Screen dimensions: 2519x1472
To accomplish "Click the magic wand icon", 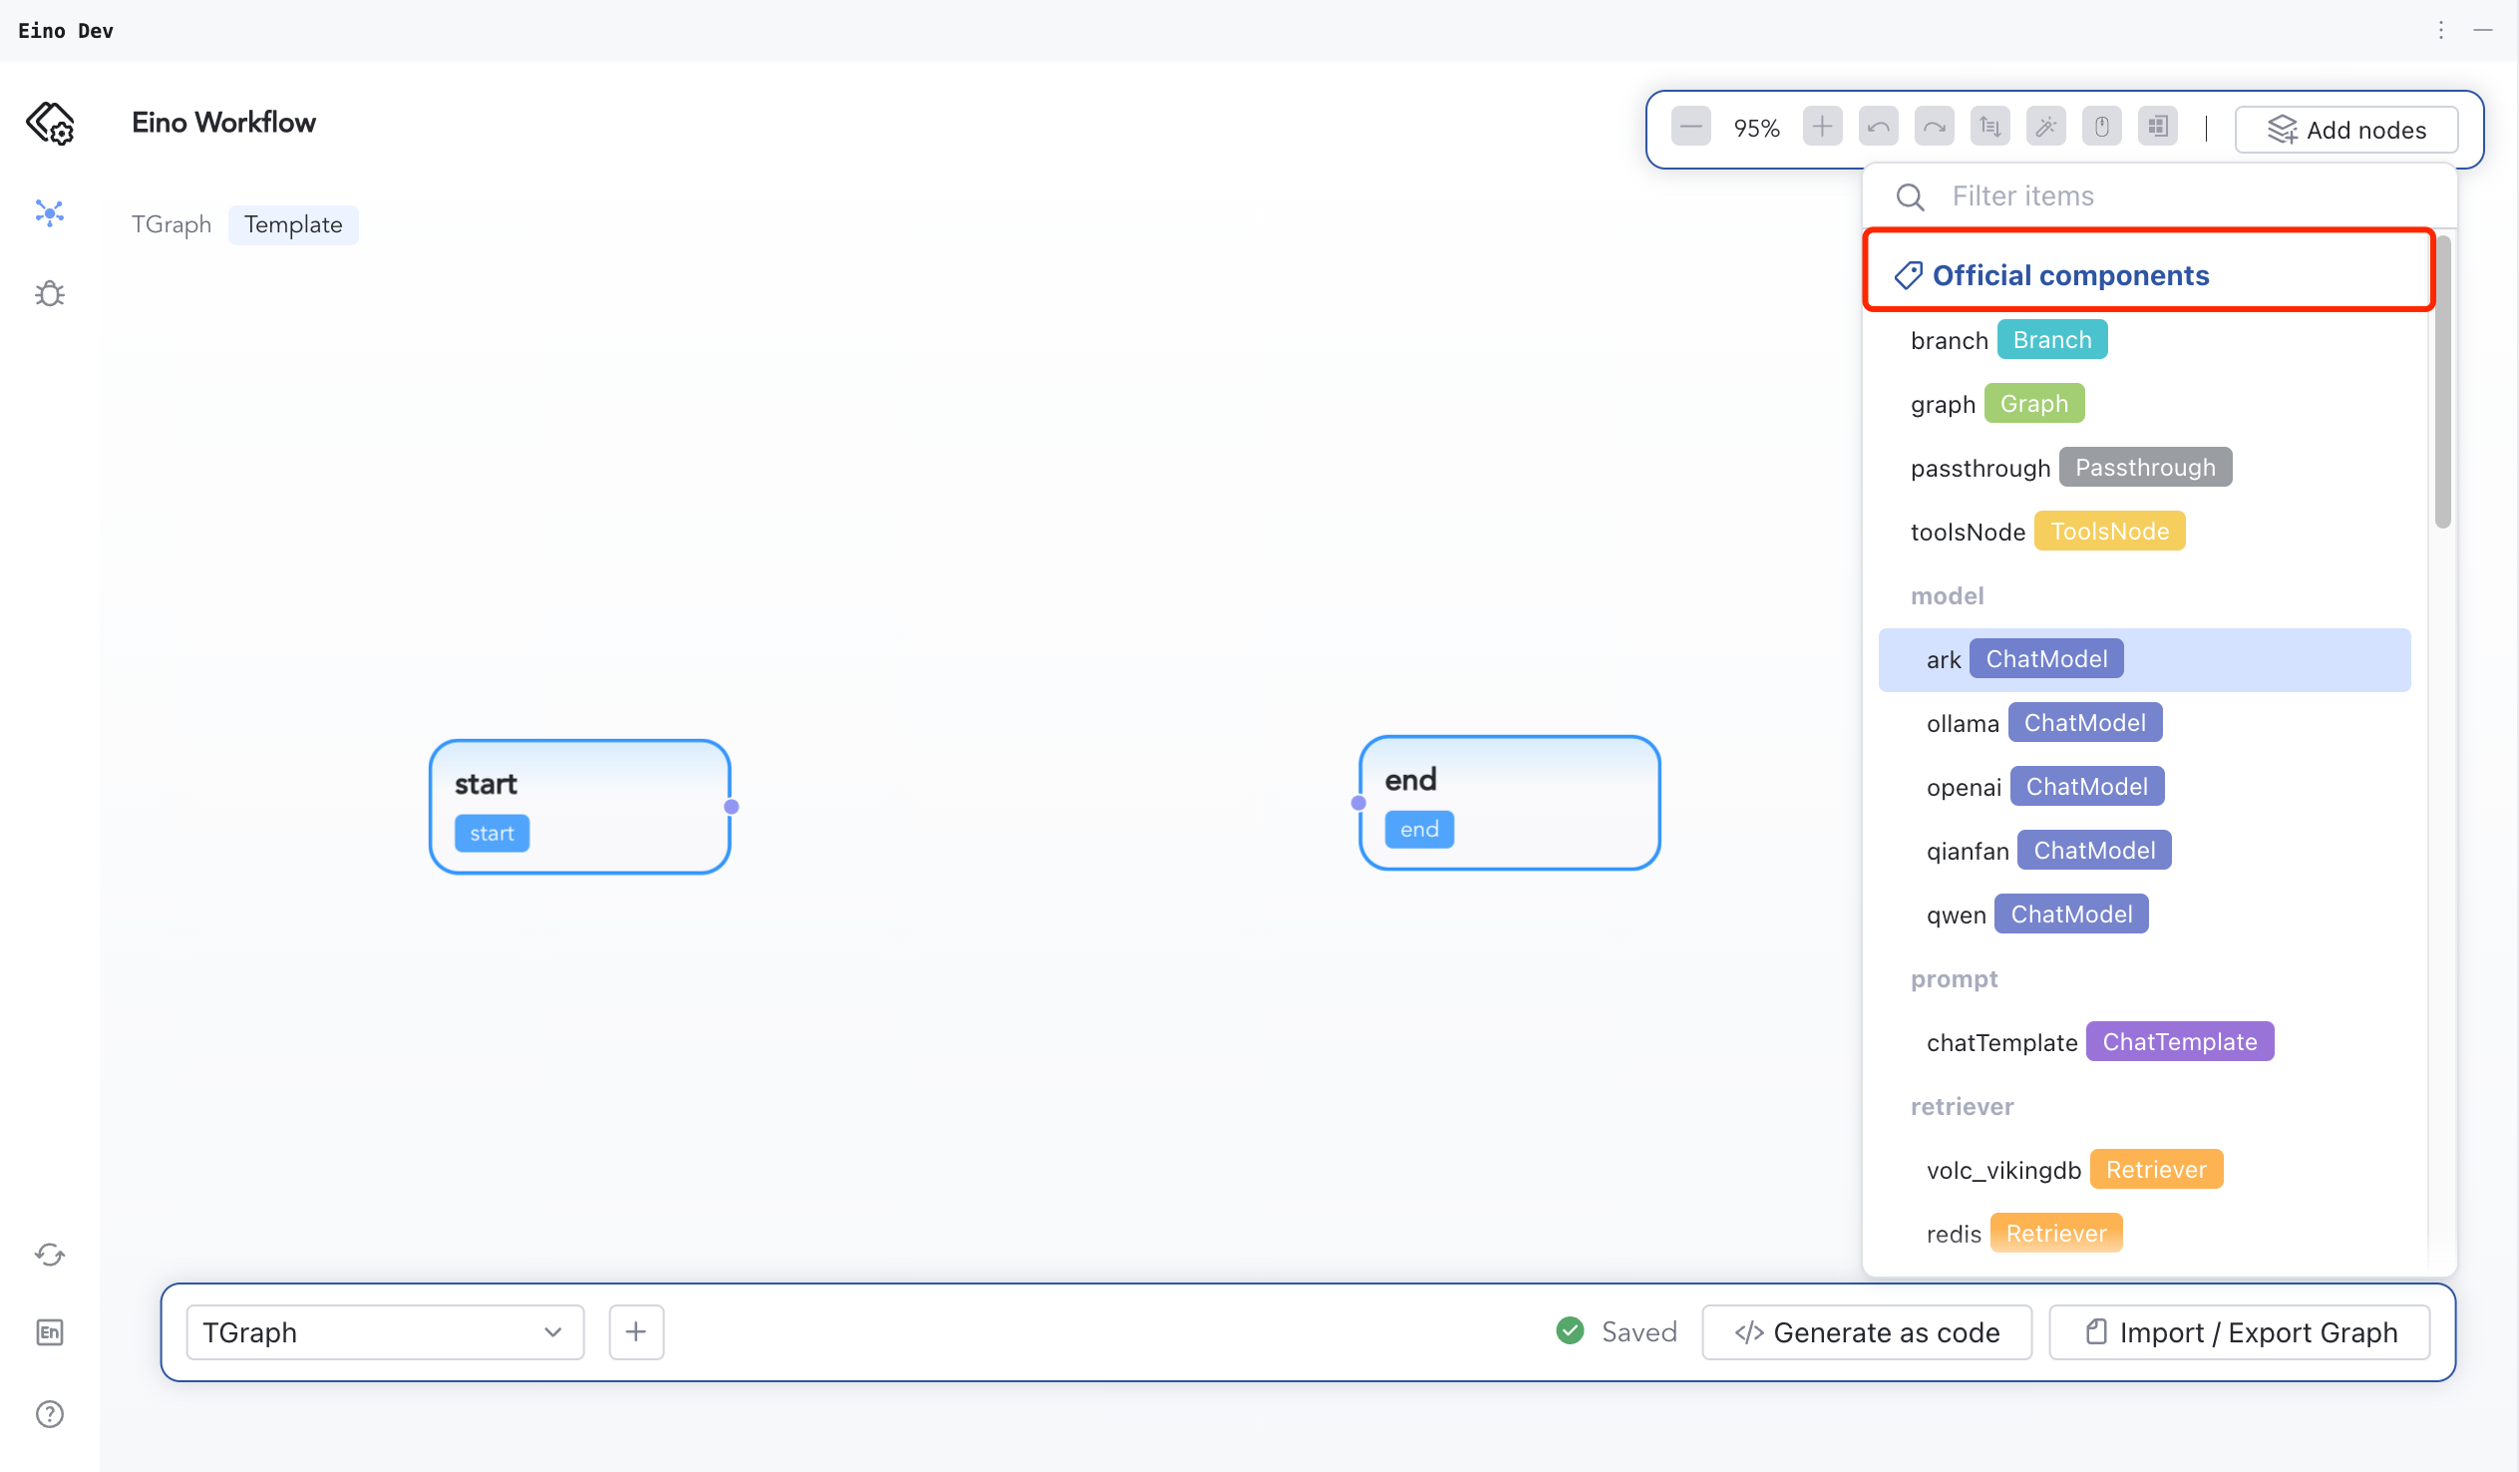I will [x=2046, y=127].
